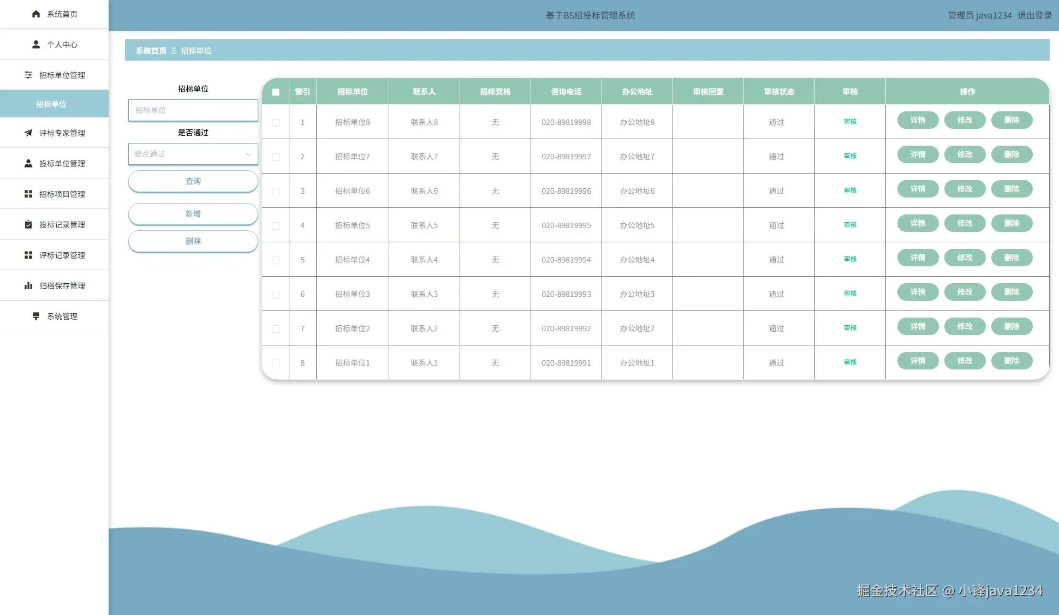This screenshot has height=615, width=1059.
Task: Click the sliders icon for 招标单位管理
Action: [28, 75]
